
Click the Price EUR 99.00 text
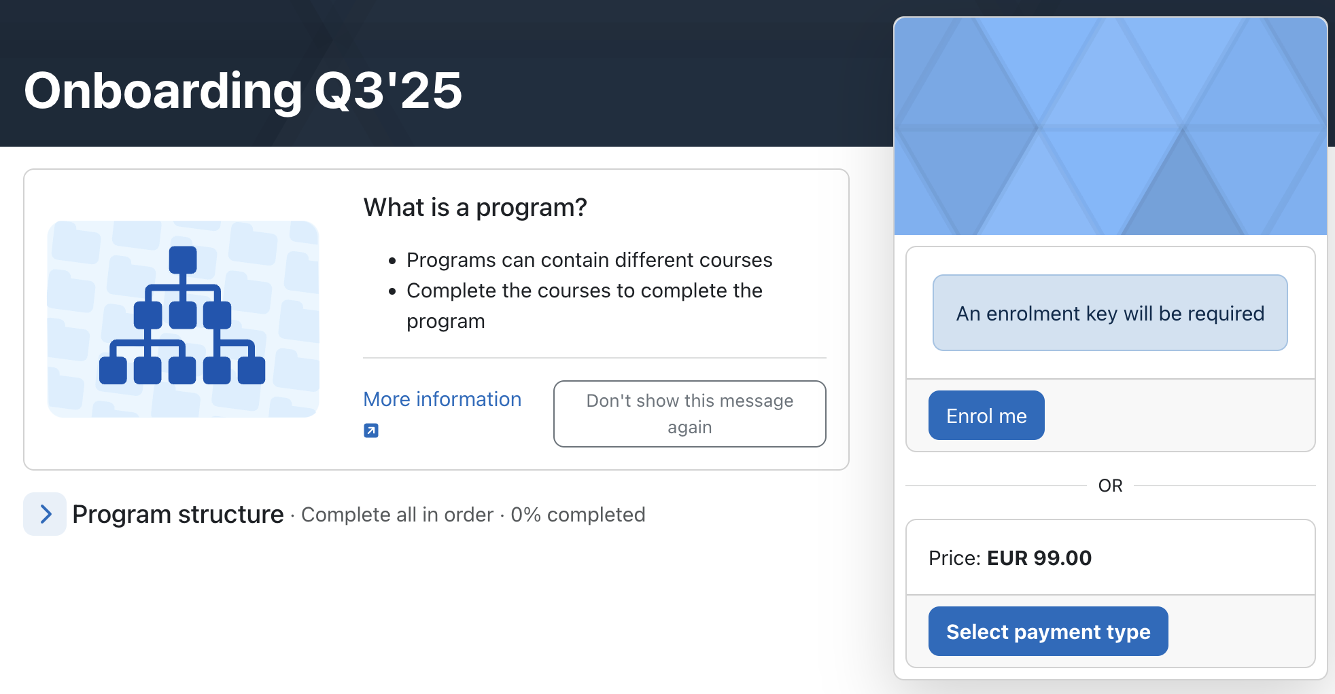[1009, 558]
